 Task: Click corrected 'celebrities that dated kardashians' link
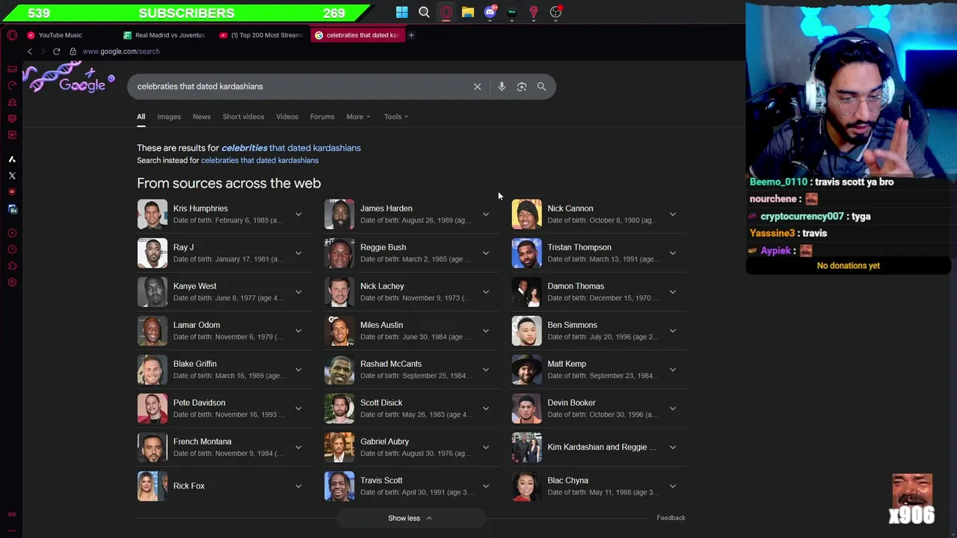click(291, 148)
